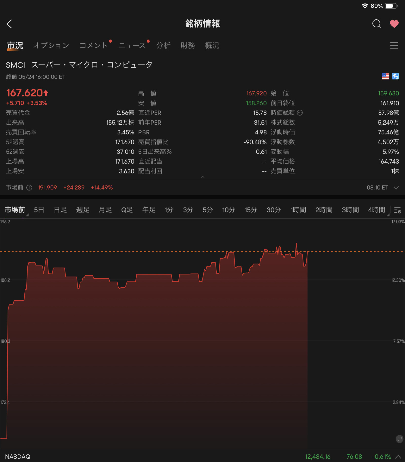Select the 5日 chart timeframe

(x=39, y=210)
